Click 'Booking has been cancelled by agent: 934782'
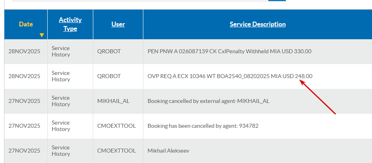Viewport: 372px width, 163px height. click(x=203, y=126)
